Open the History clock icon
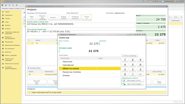 click(10, 5)
